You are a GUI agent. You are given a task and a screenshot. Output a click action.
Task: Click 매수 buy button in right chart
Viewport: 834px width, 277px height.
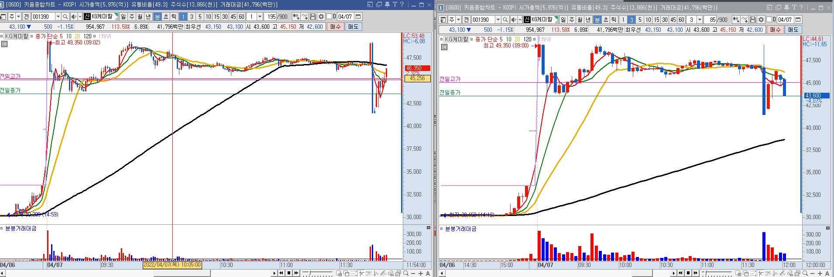[776, 30]
